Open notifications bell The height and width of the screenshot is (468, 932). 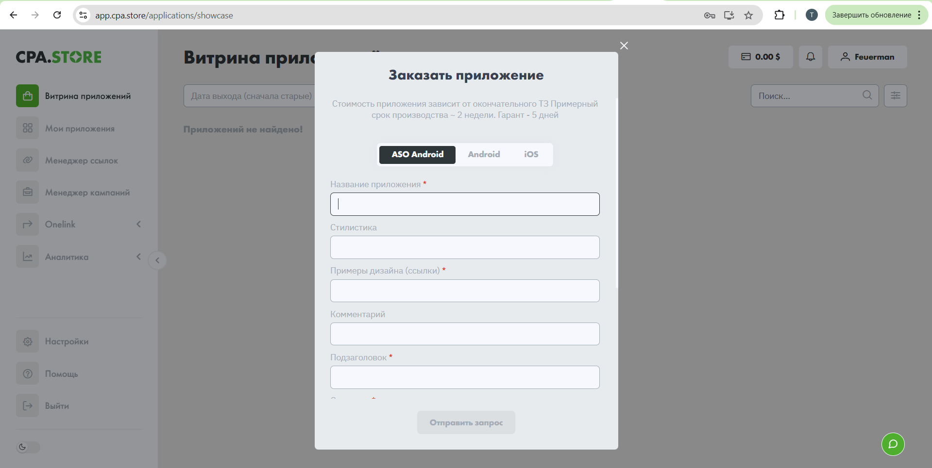tap(811, 57)
